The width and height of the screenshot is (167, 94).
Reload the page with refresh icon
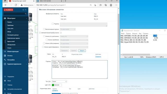[16, 5]
